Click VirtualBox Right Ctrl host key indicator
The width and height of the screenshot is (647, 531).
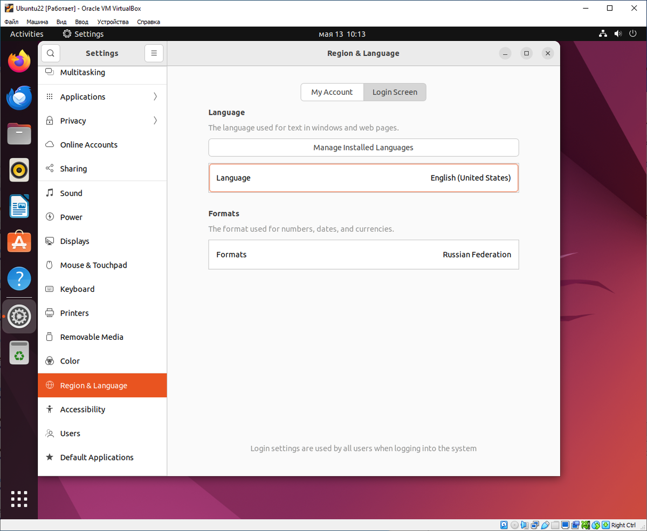point(623,525)
